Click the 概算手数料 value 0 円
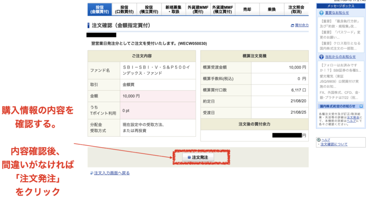This screenshot has width=383, height=198. (302, 79)
